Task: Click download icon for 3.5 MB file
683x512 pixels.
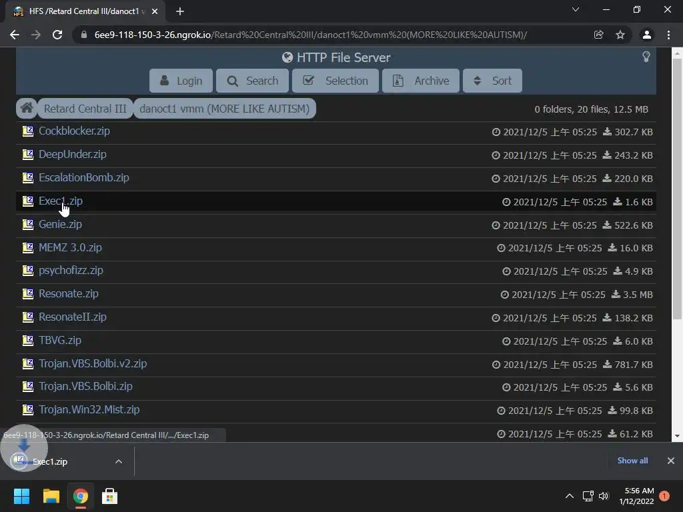Action: coord(616,294)
